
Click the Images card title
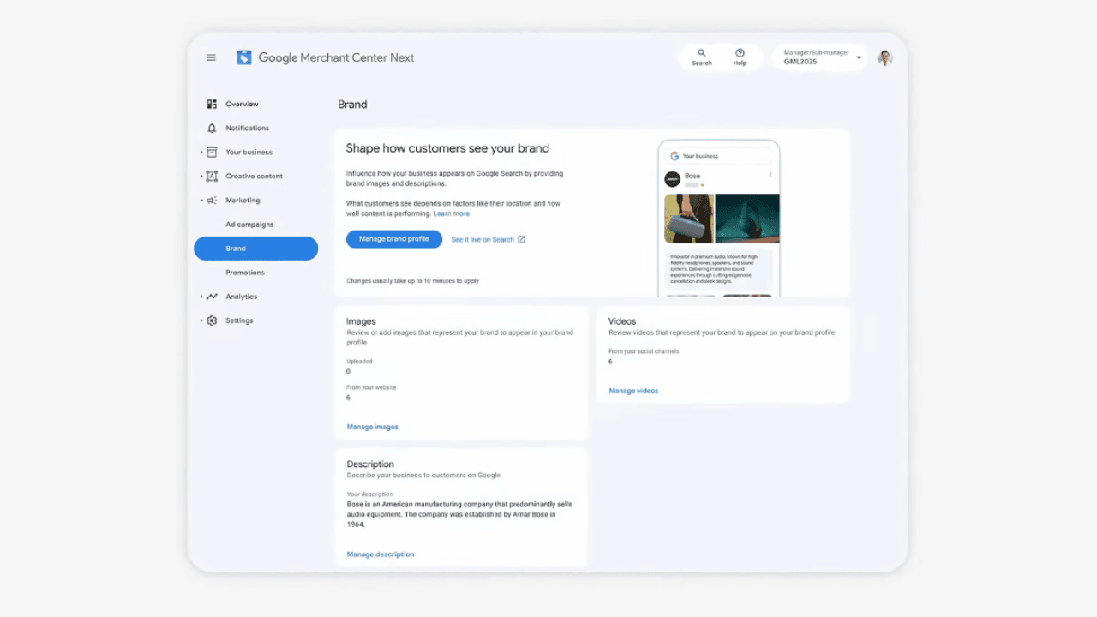point(361,321)
